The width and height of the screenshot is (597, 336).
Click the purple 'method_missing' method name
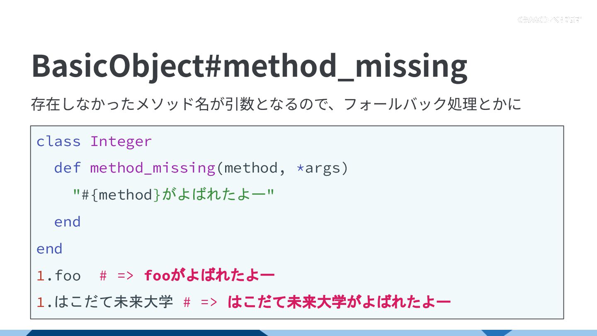point(153,168)
